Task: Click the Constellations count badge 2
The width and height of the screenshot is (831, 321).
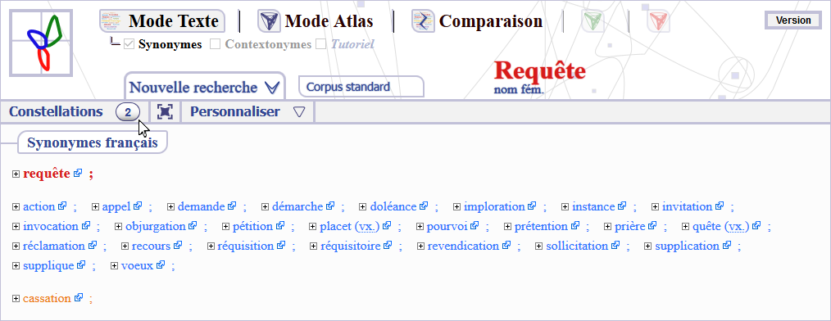Action: point(128,111)
